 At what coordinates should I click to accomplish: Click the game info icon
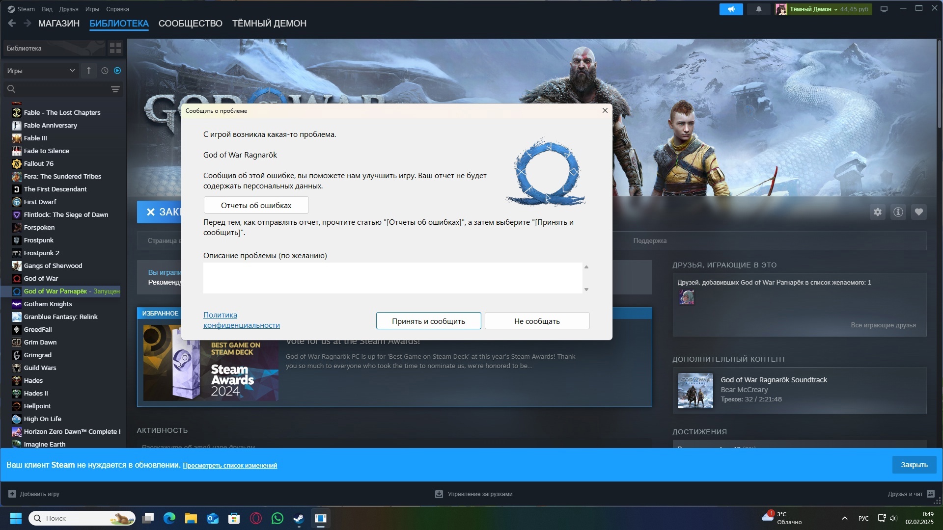coord(898,212)
